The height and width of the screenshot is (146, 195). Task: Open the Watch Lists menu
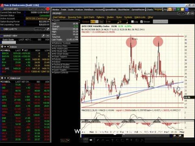coord(140,17)
